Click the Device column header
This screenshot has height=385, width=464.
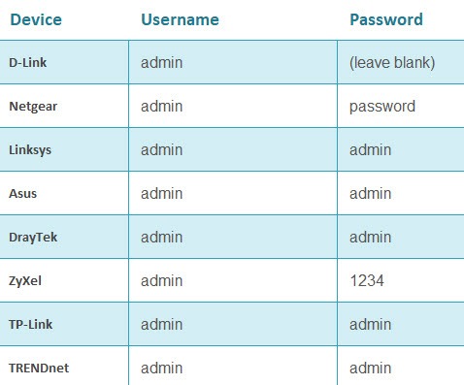point(36,19)
